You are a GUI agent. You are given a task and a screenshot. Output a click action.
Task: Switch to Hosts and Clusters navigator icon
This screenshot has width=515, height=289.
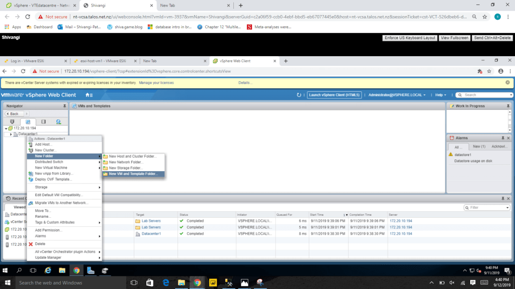click(x=12, y=121)
